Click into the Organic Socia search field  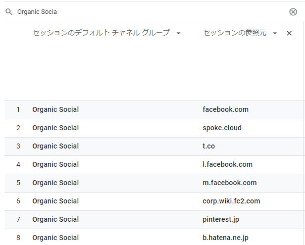click(150, 12)
